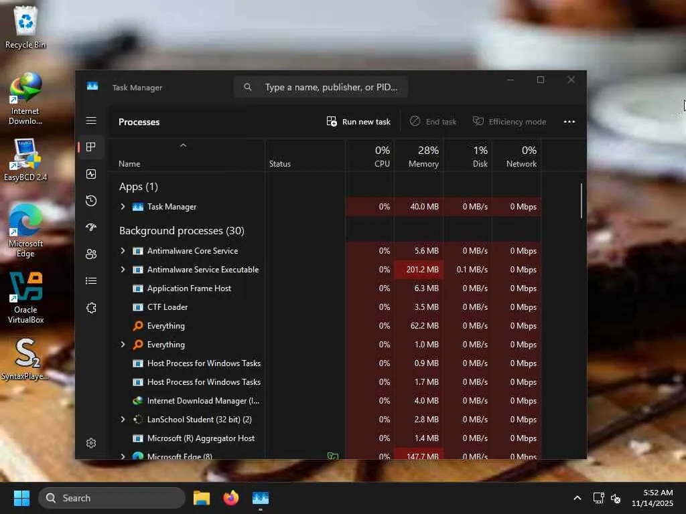Open App history page in sidebar
686x514 pixels.
tap(91, 201)
